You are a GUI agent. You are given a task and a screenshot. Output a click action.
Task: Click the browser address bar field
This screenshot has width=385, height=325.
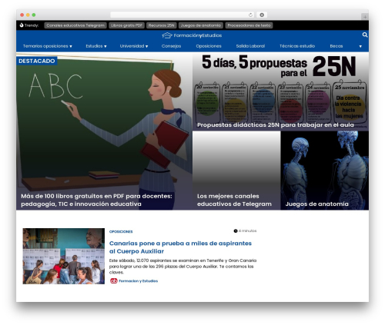click(182, 15)
